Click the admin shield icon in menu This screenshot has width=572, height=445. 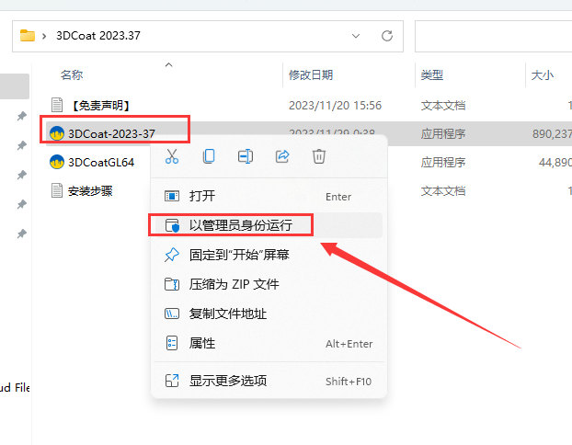point(172,225)
